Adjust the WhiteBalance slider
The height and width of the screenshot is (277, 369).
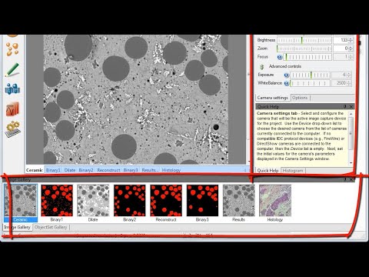310,83
